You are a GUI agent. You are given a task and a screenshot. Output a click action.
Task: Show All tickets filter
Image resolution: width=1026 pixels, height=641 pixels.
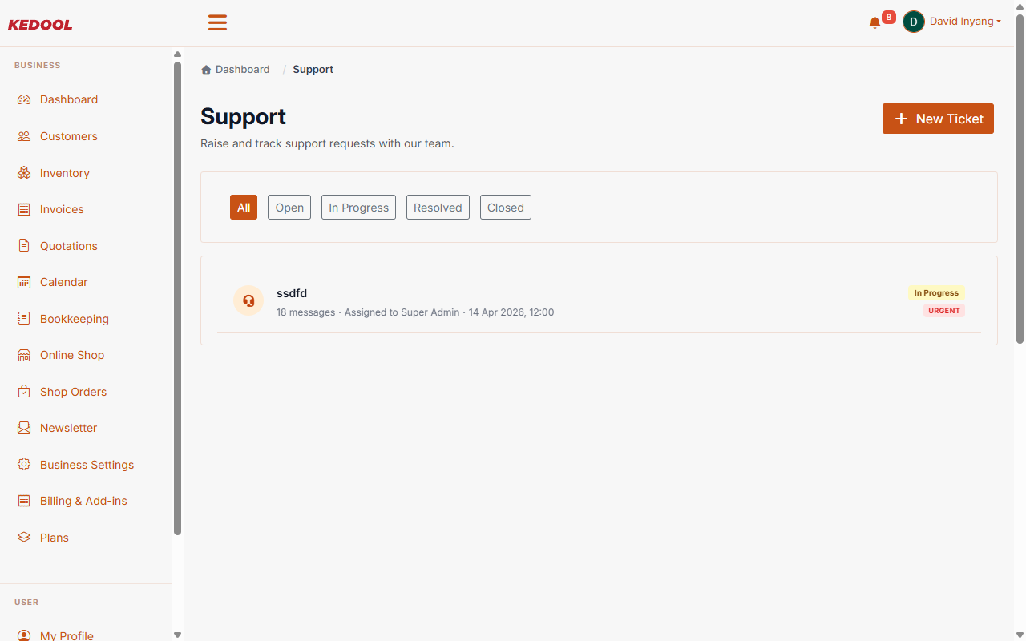[x=244, y=208]
